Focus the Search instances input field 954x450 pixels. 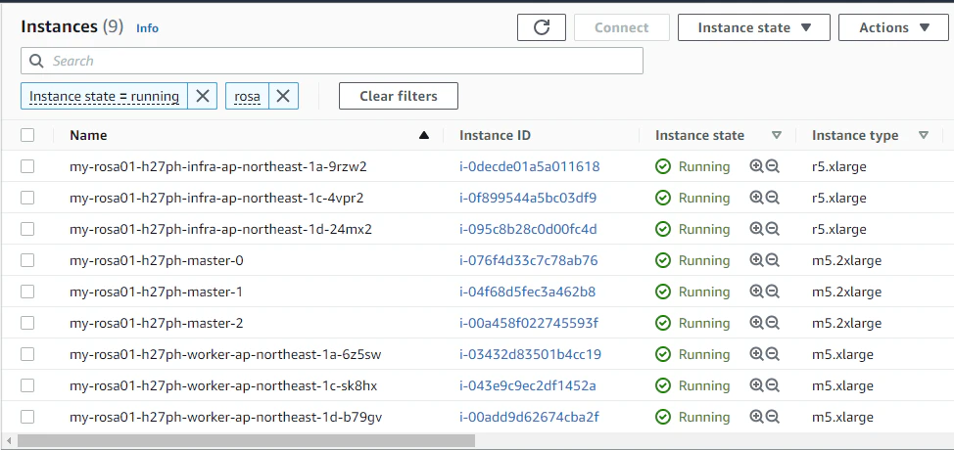click(x=332, y=61)
